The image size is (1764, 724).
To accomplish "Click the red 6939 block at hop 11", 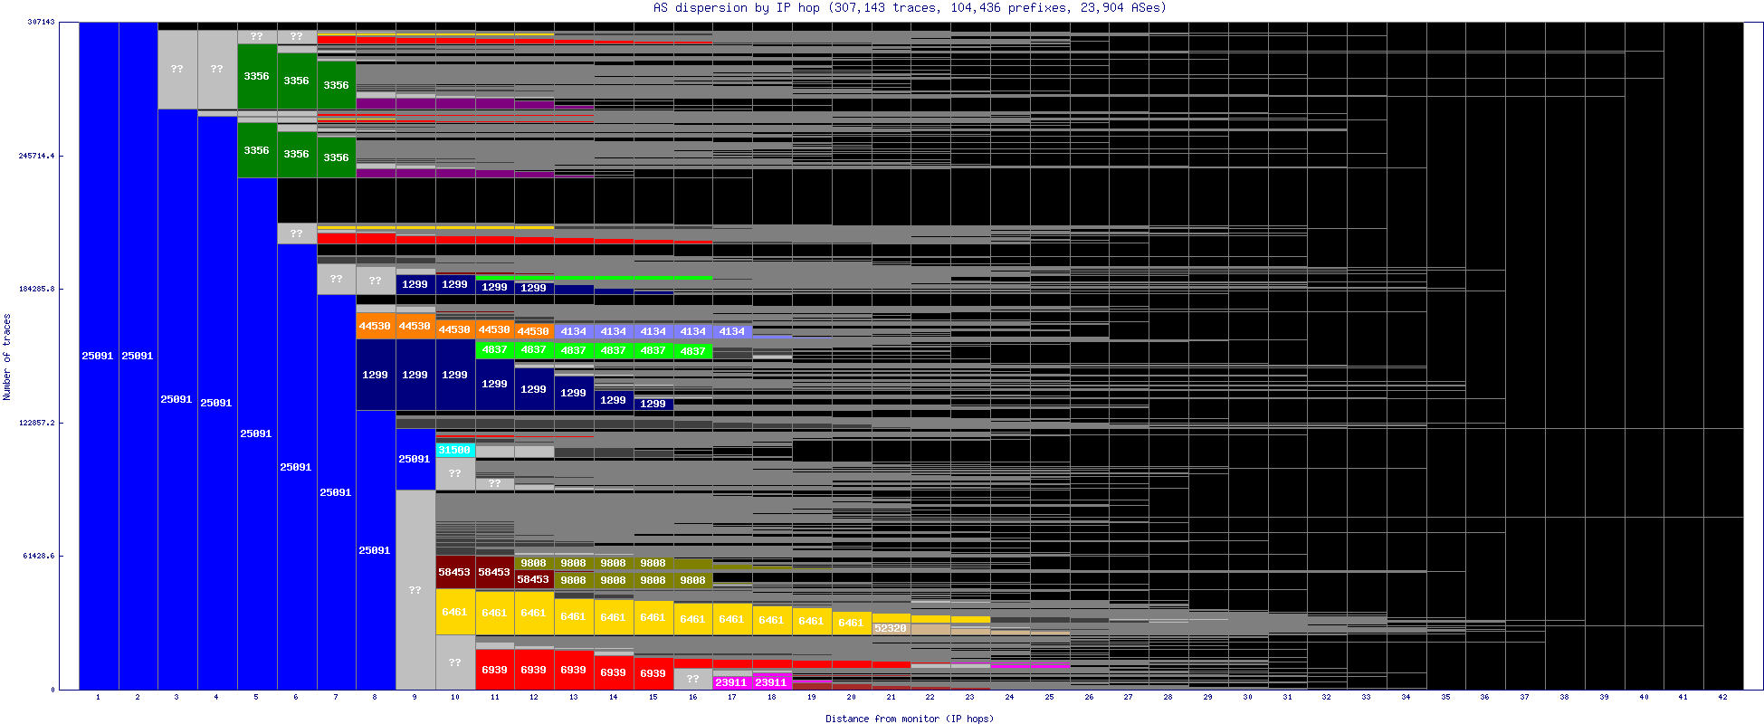I will point(495,670).
